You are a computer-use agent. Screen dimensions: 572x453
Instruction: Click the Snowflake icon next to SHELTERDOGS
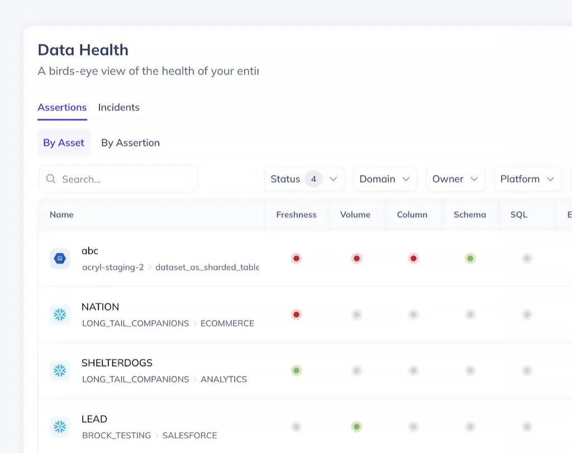(60, 370)
